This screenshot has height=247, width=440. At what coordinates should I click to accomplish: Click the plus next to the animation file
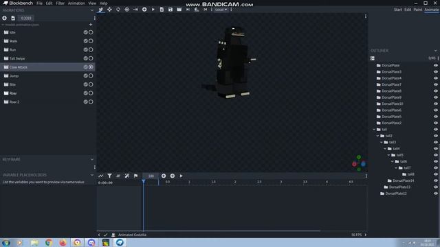pos(91,25)
